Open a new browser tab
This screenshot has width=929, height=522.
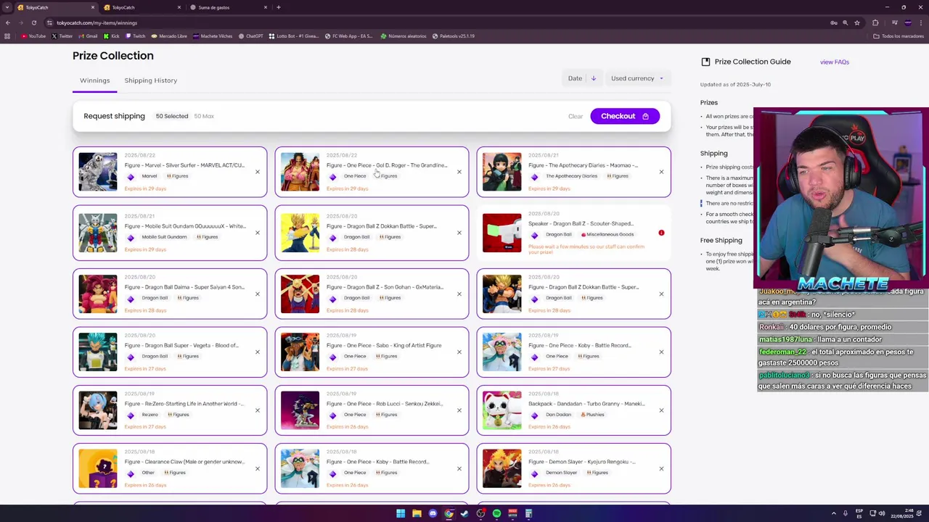(279, 7)
